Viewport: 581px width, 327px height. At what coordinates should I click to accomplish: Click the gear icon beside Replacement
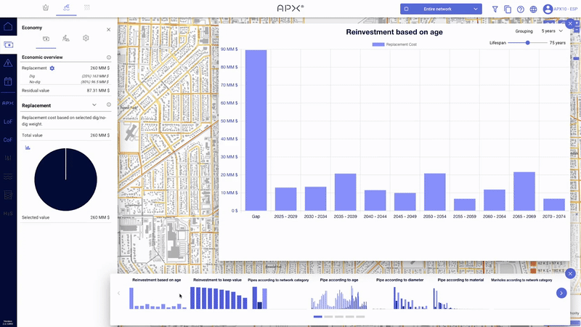[52, 68]
